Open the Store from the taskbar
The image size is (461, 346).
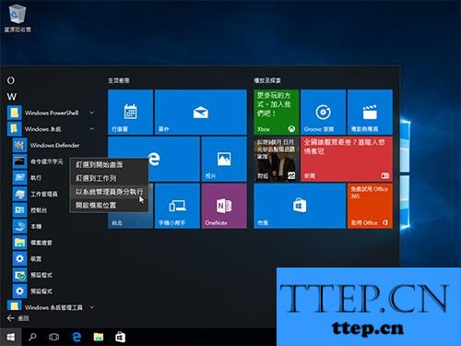pyautogui.click(x=120, y=338)
